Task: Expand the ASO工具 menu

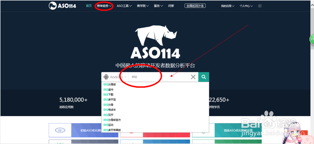Action: tap(124, 6)
